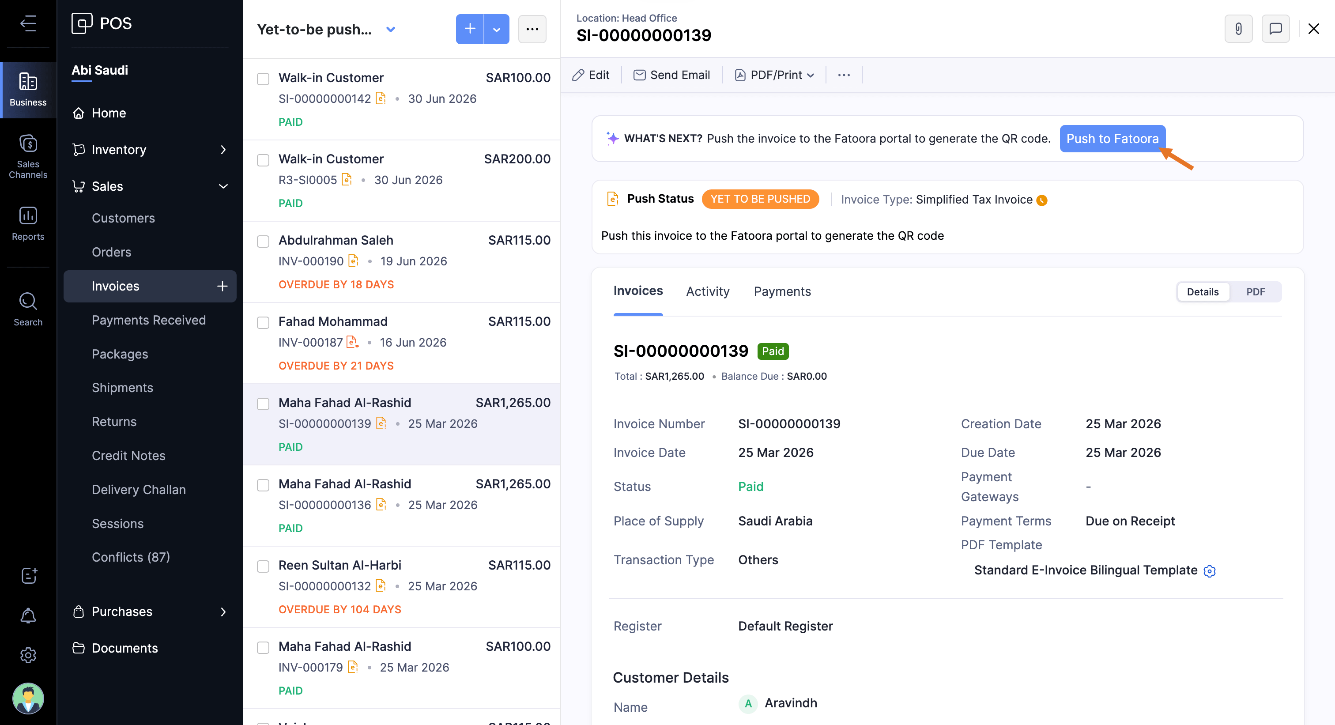Open the list's three-dot more options menu

(532, 29)
